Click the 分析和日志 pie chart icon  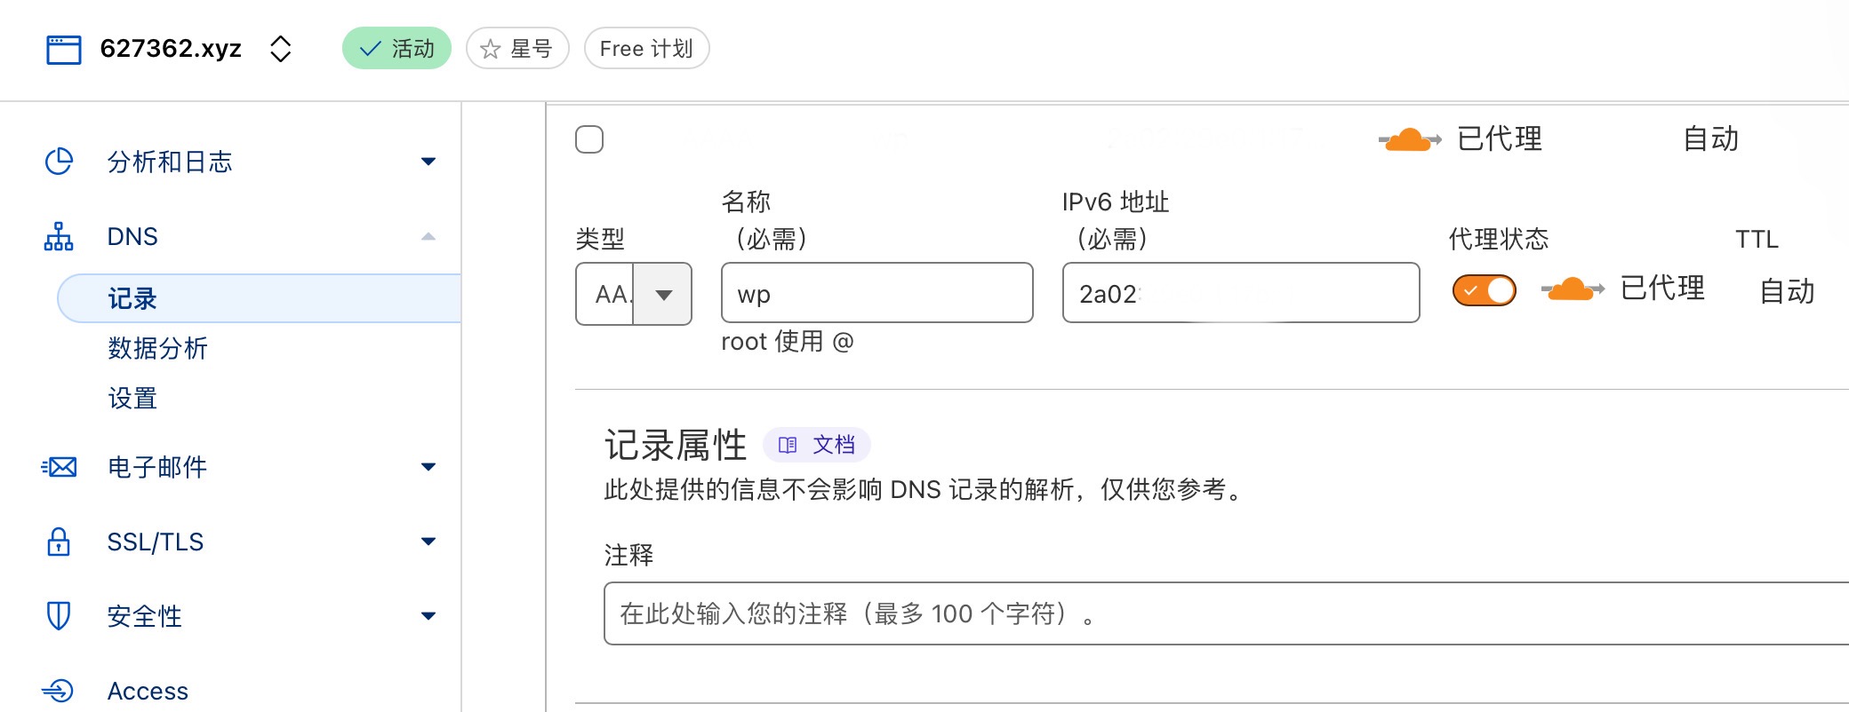(59, 162)
